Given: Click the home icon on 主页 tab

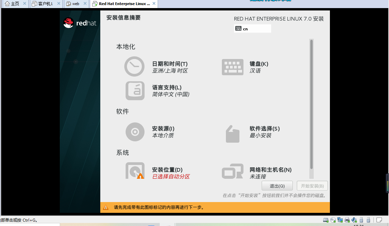Looking at the screenshot, I should [7, 4].
